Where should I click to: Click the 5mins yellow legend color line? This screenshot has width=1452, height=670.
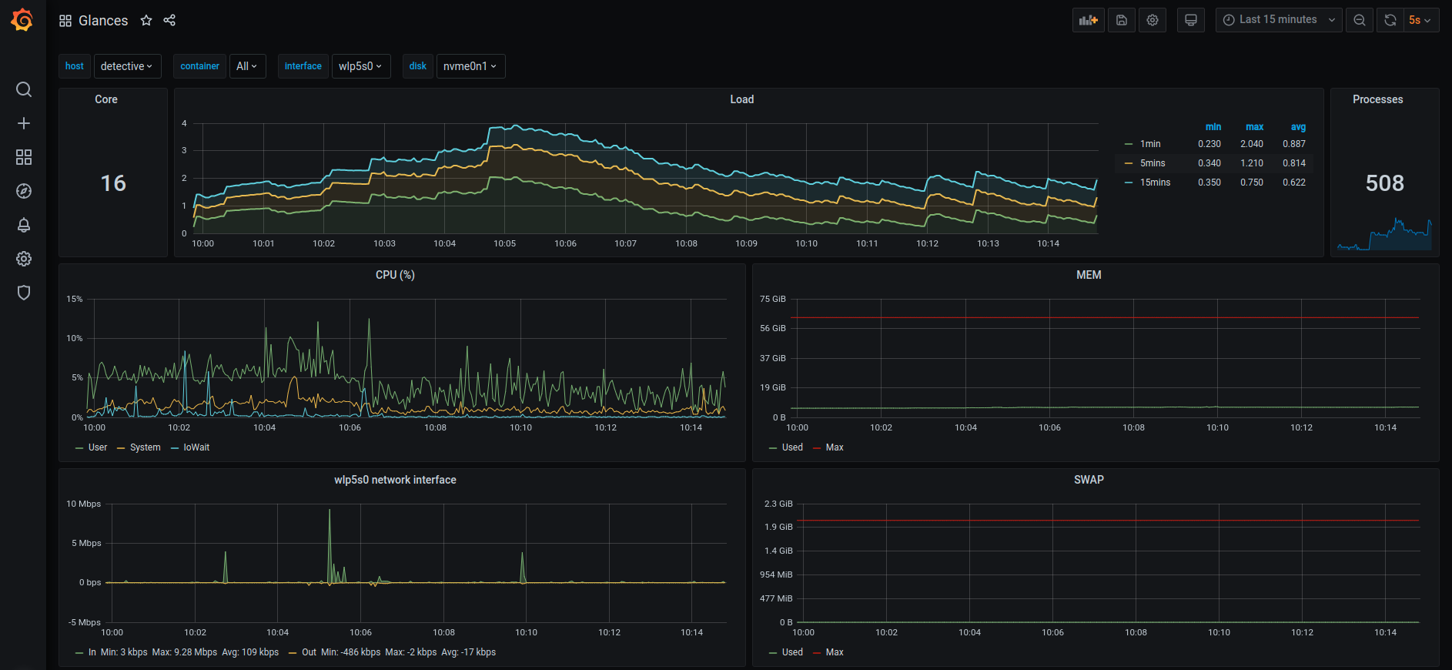[x=1129, y=163]
